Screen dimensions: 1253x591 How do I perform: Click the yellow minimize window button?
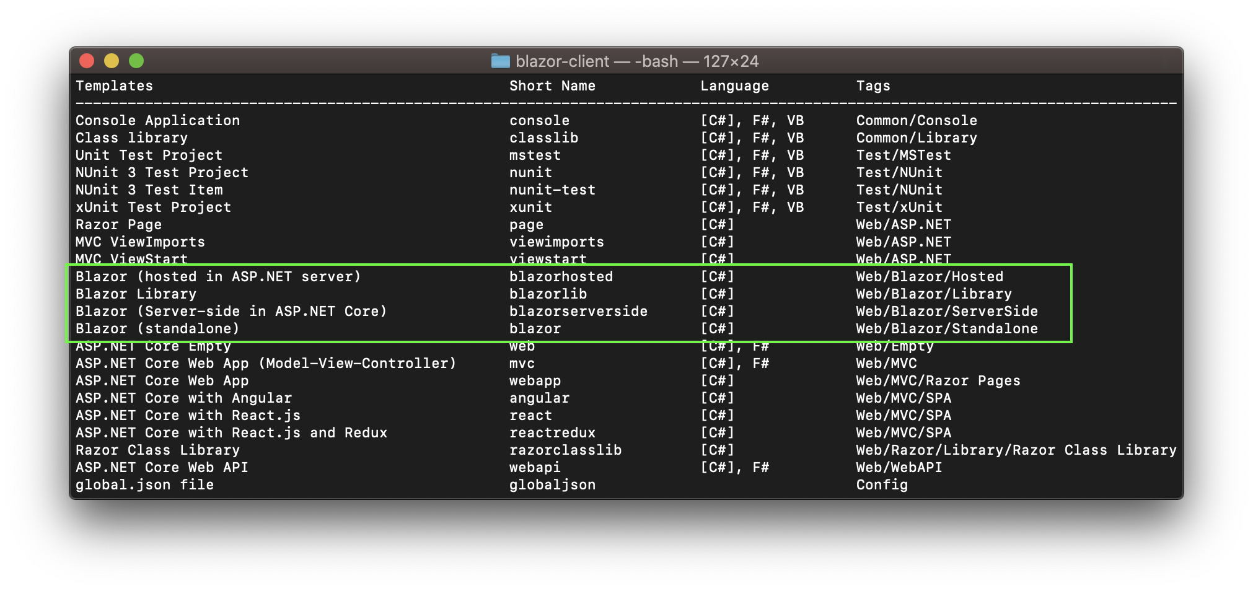pos(112,61)
